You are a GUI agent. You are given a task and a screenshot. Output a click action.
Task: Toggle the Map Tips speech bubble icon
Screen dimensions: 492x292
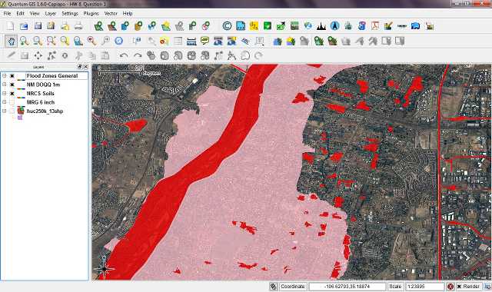pyautogui.click(x=205, y=41)
